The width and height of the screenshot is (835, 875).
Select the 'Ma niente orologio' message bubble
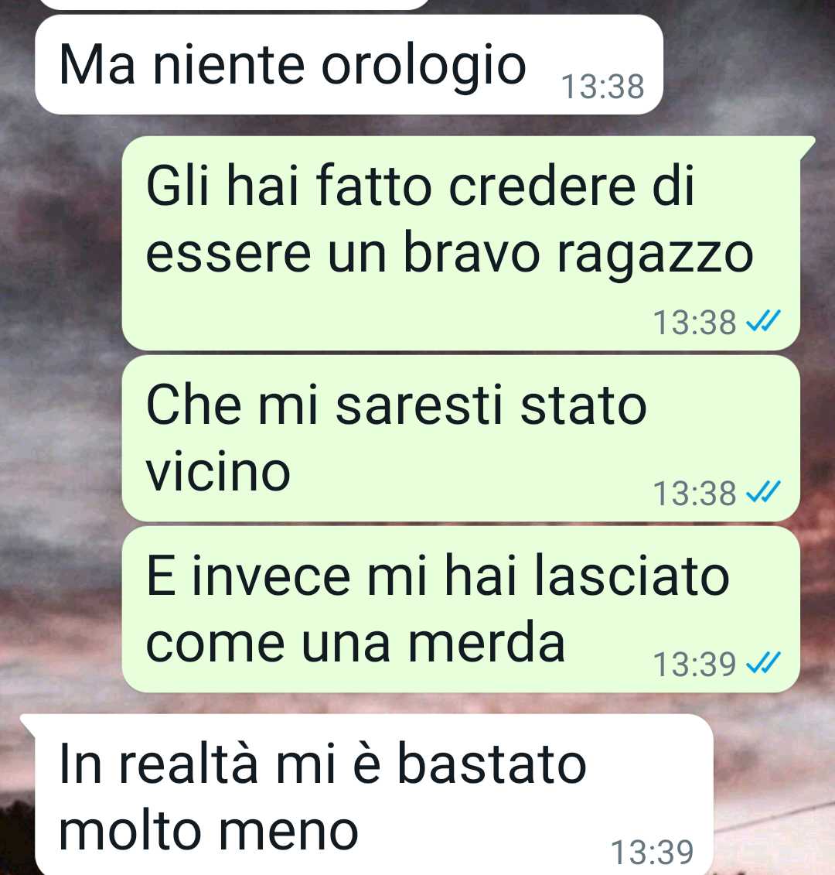click(x=349, y=65)
